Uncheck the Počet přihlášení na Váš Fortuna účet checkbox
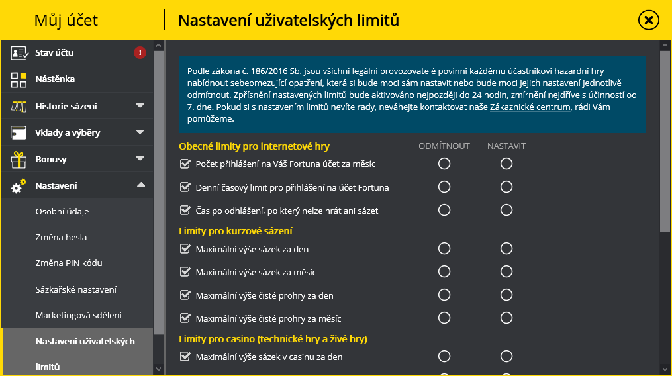This screenshot has height=376, width=672. [185, 164]
